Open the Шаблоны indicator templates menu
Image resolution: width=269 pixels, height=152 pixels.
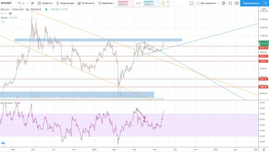click(106, 3)
